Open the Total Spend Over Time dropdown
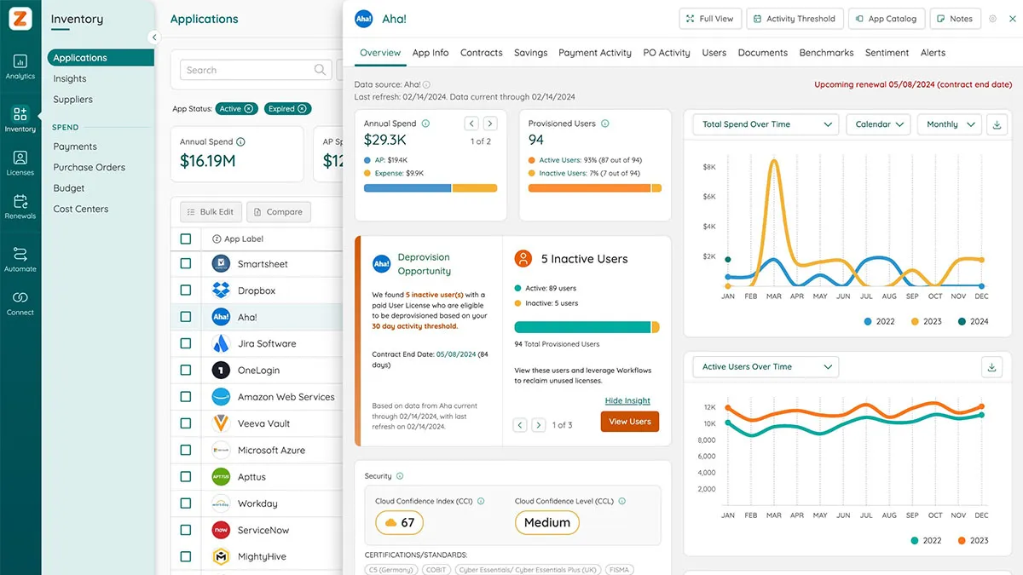1023x575 pixels. 766,124
